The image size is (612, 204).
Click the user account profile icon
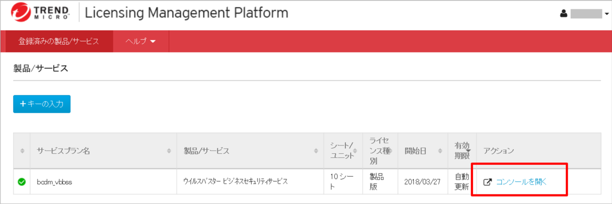click(x=563, y=14)
